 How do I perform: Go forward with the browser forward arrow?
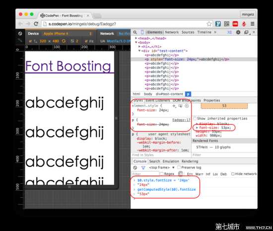point(28,24)
